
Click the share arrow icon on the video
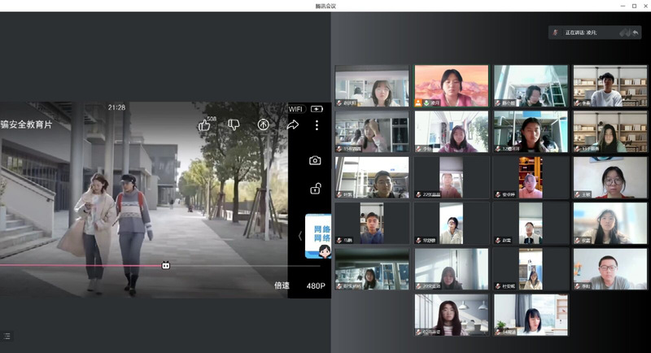click(x=293, y=125)
